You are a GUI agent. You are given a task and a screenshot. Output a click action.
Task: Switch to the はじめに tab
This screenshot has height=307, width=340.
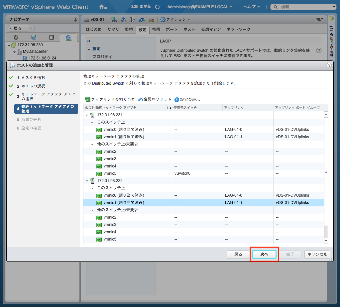point(94,29)
